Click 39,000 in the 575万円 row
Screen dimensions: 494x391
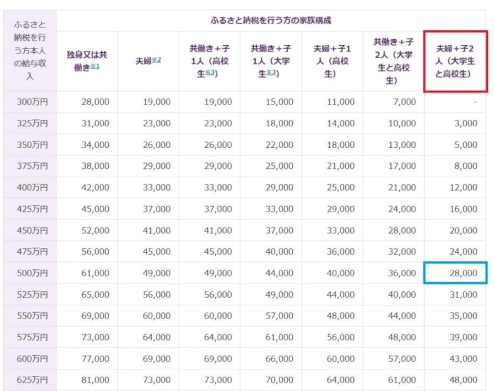(x=464, y=337)
